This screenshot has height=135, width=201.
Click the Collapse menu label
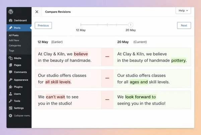[x=22, y=116]
